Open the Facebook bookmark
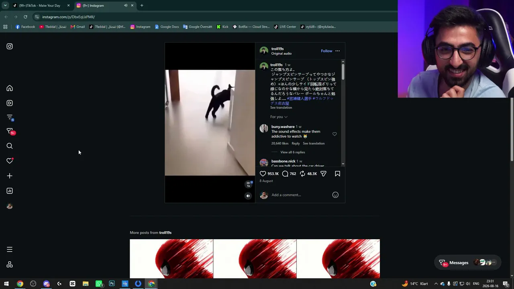The width and height of the screenshot is (514, 289). [25, 27]
